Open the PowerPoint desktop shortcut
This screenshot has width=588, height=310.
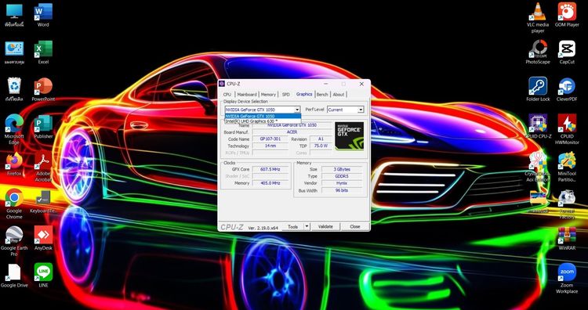pyautogui.click(x=43, y=89)
